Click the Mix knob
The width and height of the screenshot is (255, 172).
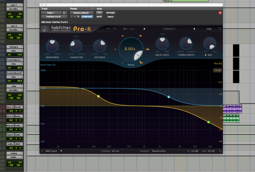click(210, 43)
